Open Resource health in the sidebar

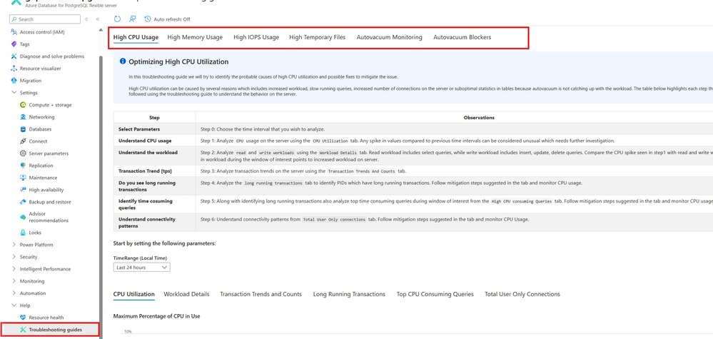[46, 318]
